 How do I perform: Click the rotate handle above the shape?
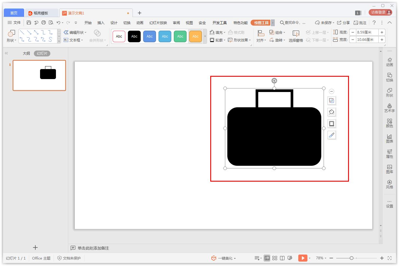274,81
